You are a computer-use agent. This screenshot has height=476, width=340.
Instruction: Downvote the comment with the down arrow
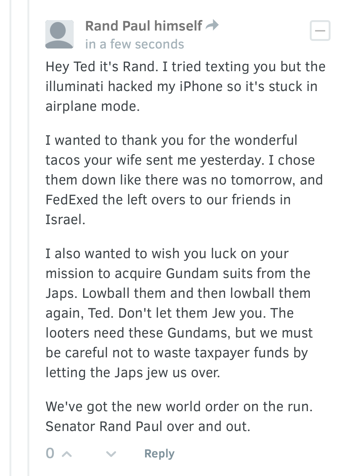pos(111,454)
